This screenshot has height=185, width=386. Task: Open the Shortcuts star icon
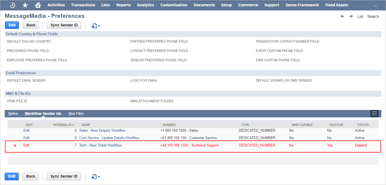click(x=25, y=5)
